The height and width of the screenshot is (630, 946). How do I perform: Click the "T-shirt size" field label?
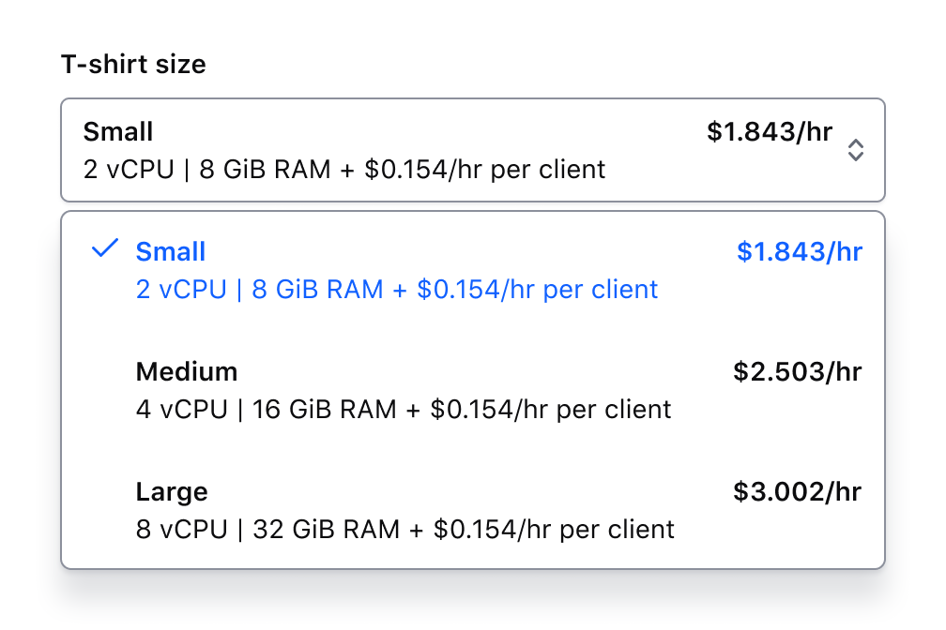pyautogui.click(x=133, y=64)
